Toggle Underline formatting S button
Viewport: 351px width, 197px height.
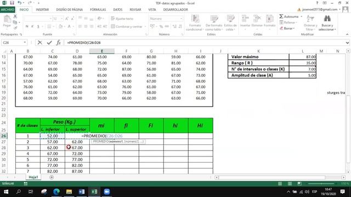(38, 26)
